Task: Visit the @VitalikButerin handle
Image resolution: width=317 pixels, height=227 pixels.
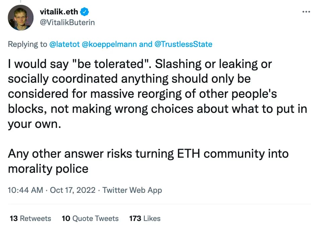Action: (67, 22)
